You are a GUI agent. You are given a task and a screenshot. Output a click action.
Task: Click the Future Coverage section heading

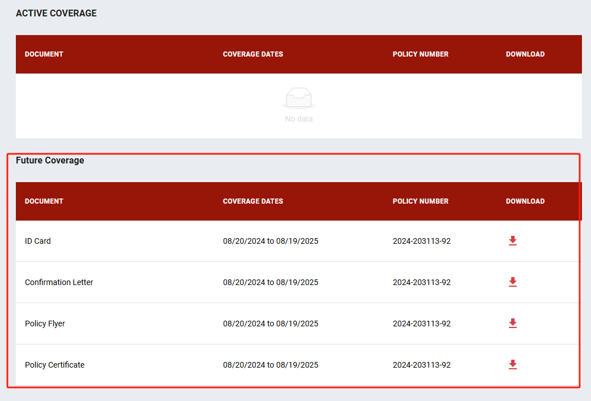(x=50, y=161)
